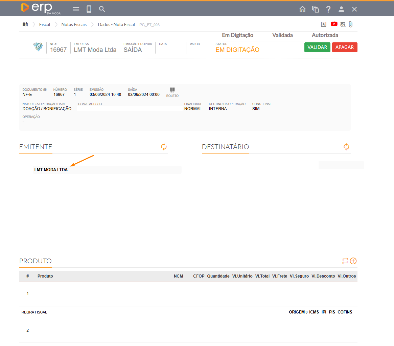The height and width of the screenshot is (346, 394).
Task: Refresh the Emitente section
Action: pos(164,147)
